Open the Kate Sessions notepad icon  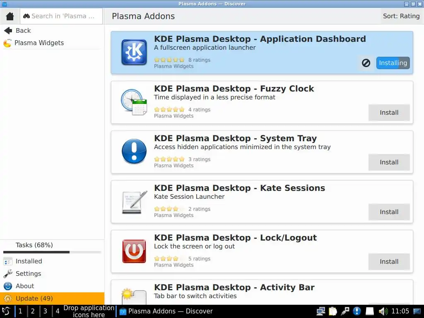[x=135, y=202]
